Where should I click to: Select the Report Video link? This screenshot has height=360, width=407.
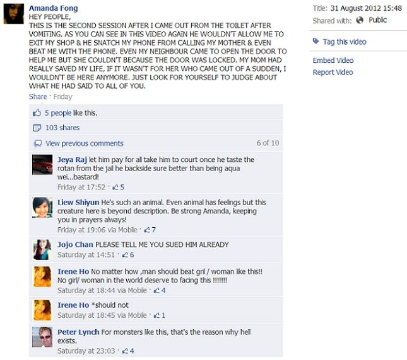click(x=333, y=72)
